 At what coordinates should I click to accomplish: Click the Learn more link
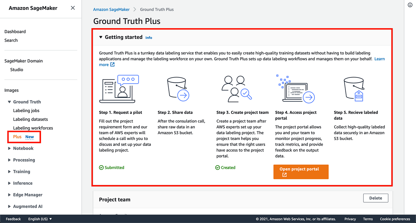[379, 59]
